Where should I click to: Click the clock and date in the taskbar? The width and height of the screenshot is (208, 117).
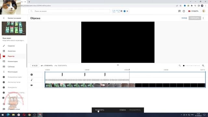[x=198, y=115]
